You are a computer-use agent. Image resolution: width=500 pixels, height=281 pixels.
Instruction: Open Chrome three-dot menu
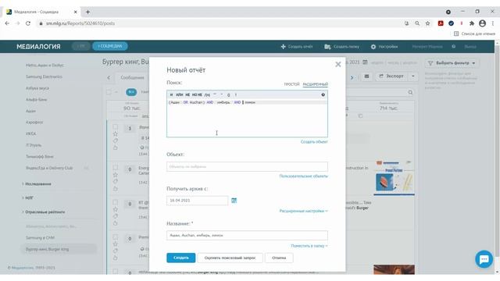click(x=493, y=23)
